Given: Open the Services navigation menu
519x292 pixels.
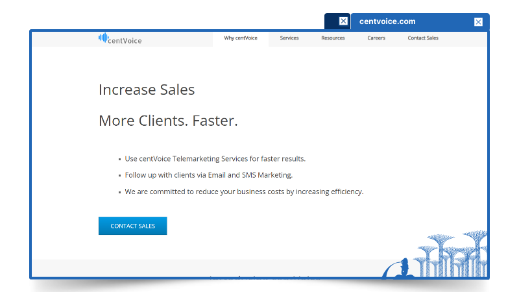Looking at the screenshot, I should [x=289, y=38].
